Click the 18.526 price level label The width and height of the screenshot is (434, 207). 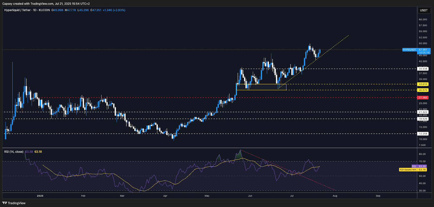[x=423, y=119]
